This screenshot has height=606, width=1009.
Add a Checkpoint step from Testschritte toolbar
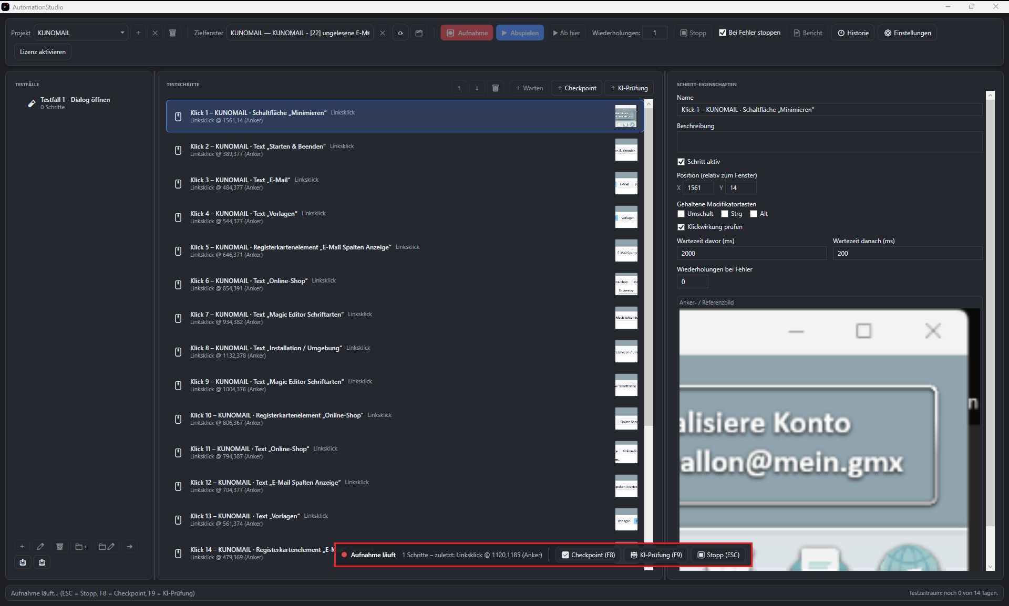[x=577, y=88]
